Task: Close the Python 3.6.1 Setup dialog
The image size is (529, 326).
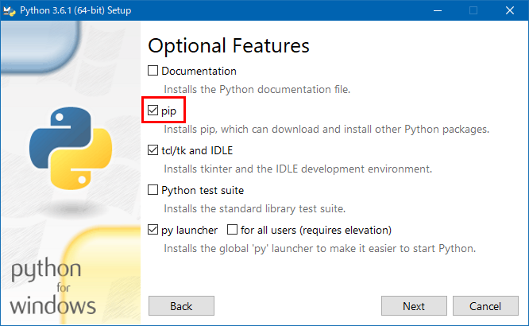Action: pyautogui.click(x=509, y=10)
